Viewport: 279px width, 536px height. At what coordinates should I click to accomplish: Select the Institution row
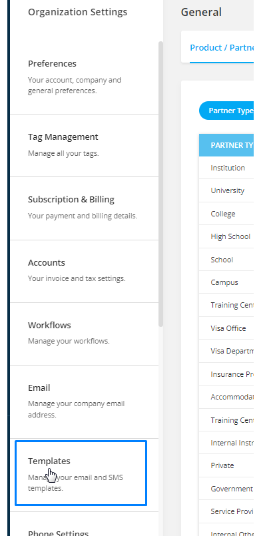(x=226, y=168)
